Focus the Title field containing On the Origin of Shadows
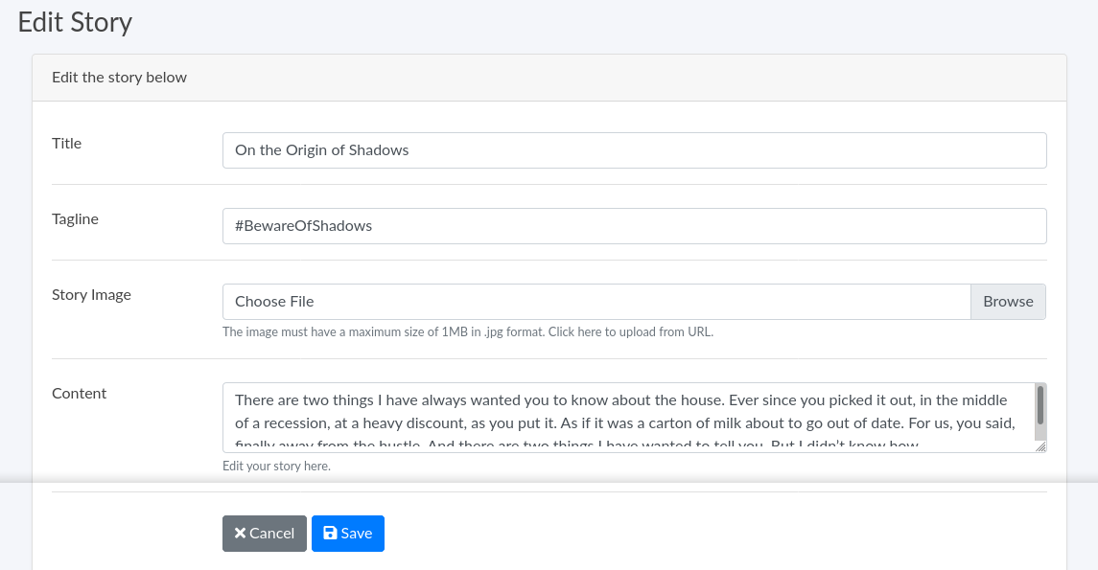The height and width of the screenshot is (570, 1098). [633, 150]
